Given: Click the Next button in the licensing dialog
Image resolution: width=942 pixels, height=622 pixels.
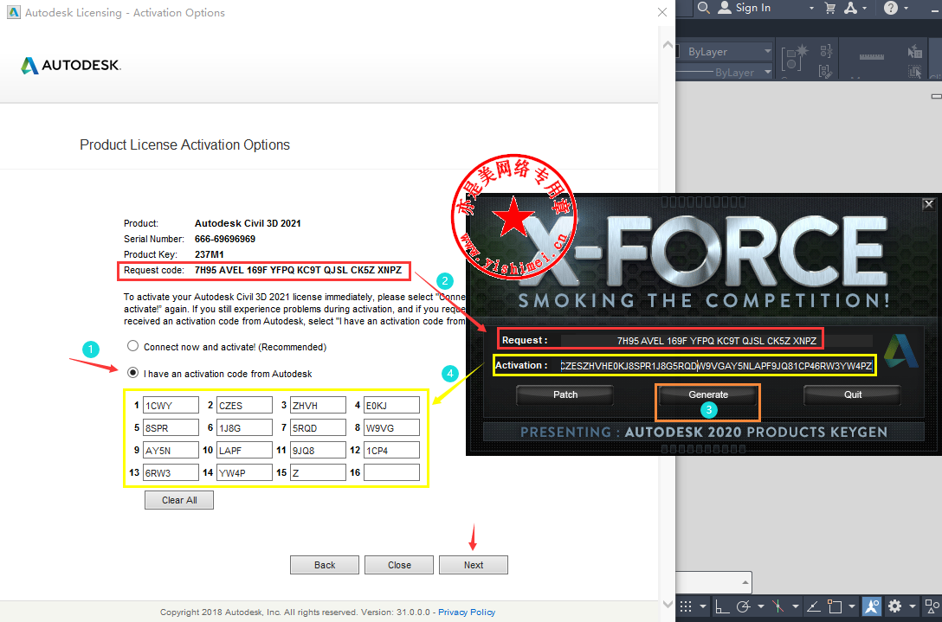Looking at the screenshot, I should (474, 565).
